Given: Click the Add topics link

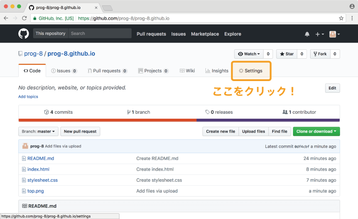Looking at the screenshot, I should tap(28, 97).
